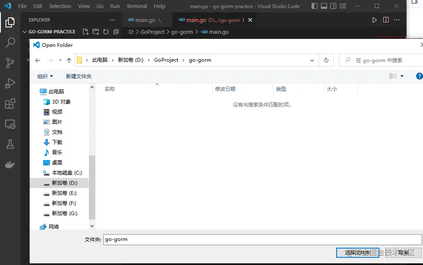Change the file list view layout
This screenshot has width=423, height=265.
tap(393, 76)
